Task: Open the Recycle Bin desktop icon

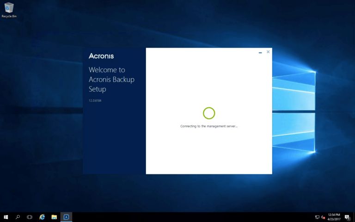Action: point(9,10)
